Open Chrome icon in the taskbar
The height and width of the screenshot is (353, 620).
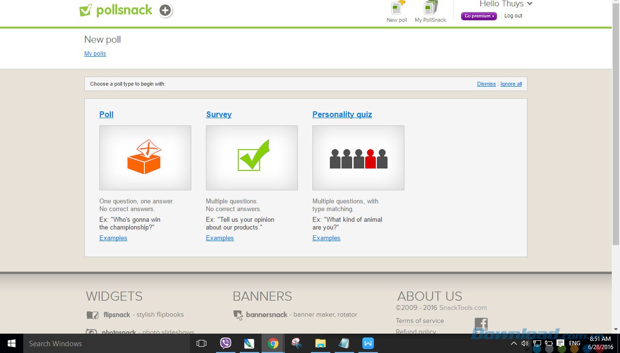coord(273,343)
